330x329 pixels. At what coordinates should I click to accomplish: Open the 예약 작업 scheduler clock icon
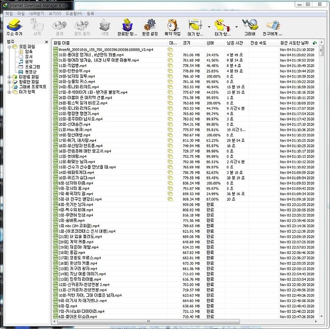click(172, 25)
